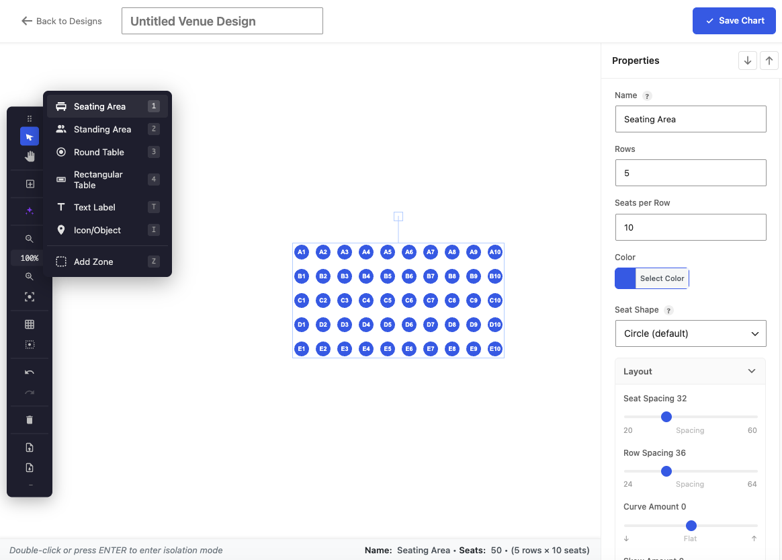Zoom out with the magnifier-minus icon

[30, 239]
